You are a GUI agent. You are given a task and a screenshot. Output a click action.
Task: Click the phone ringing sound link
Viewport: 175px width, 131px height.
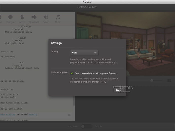tap(8, 115)
